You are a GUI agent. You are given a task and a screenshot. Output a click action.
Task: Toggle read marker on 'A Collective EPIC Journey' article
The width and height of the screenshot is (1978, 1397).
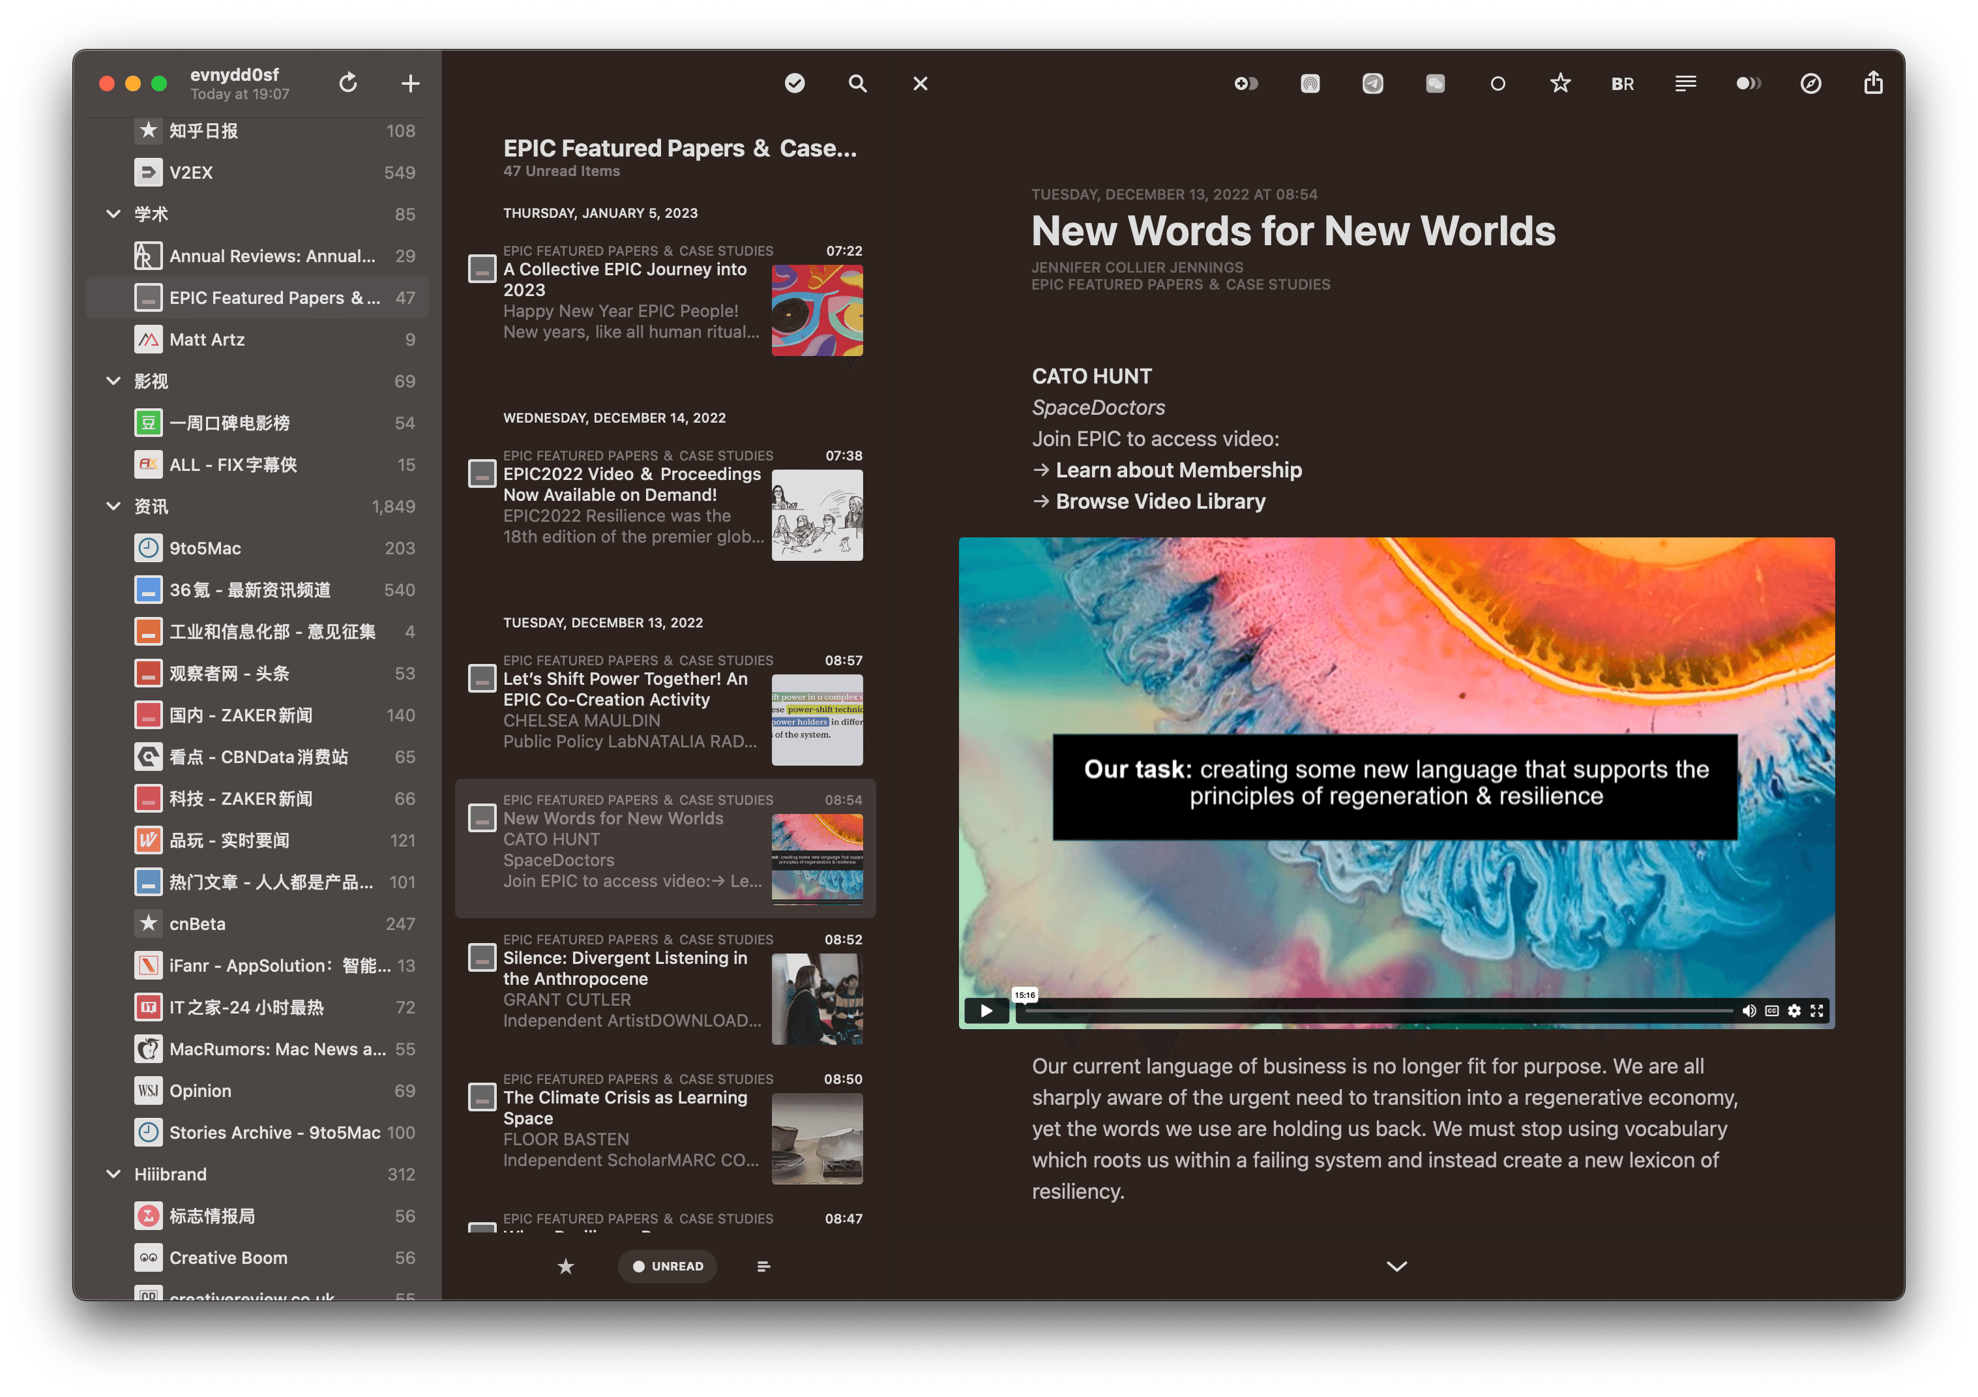pos(482,268)
